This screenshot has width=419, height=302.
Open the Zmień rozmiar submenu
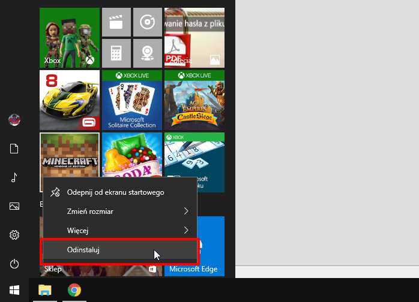[120, 212]
